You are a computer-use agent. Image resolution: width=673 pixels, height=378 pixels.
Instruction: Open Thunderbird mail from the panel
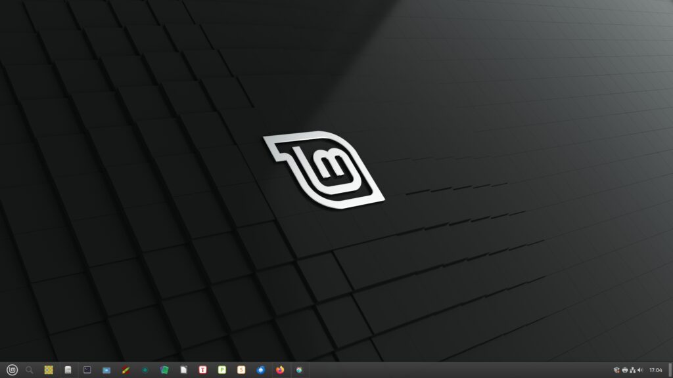261,370
